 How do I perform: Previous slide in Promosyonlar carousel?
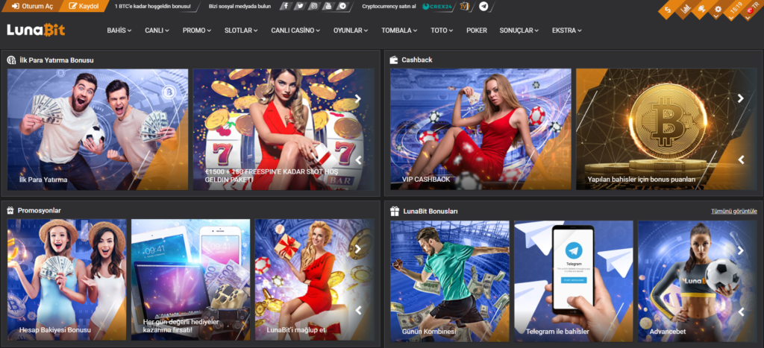tap(358, 310)
